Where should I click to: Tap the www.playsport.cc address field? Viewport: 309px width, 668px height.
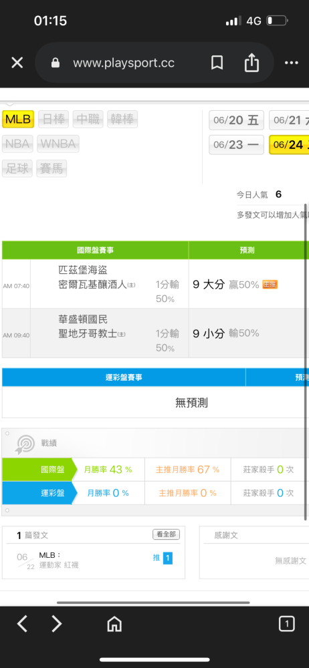click(x=124, y=63)
